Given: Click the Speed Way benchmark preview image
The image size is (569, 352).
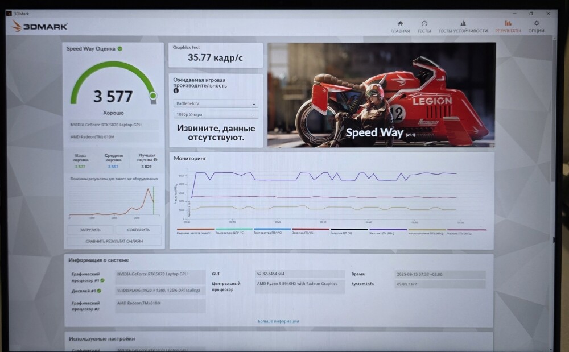Looking at the screenshot, I should [381, 95].
